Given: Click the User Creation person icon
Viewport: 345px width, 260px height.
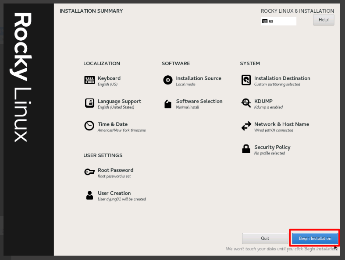Looking at the screenshot, I should 89,195.
